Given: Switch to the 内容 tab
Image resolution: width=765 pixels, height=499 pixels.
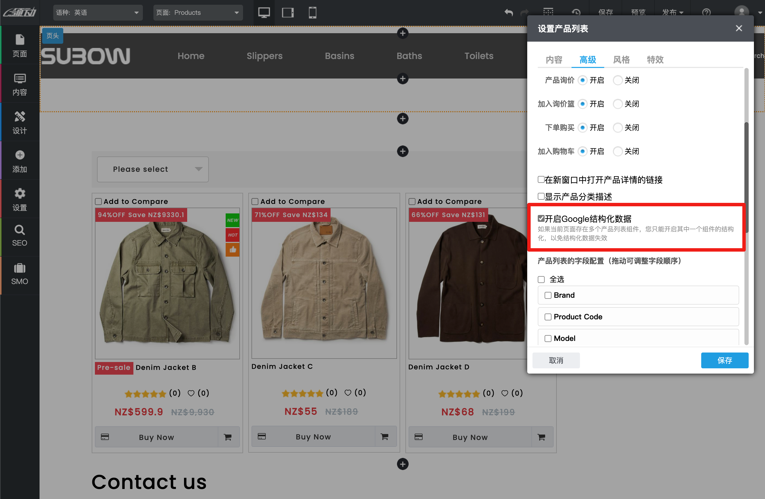Looking at the screenshot, I should point(554,60).
